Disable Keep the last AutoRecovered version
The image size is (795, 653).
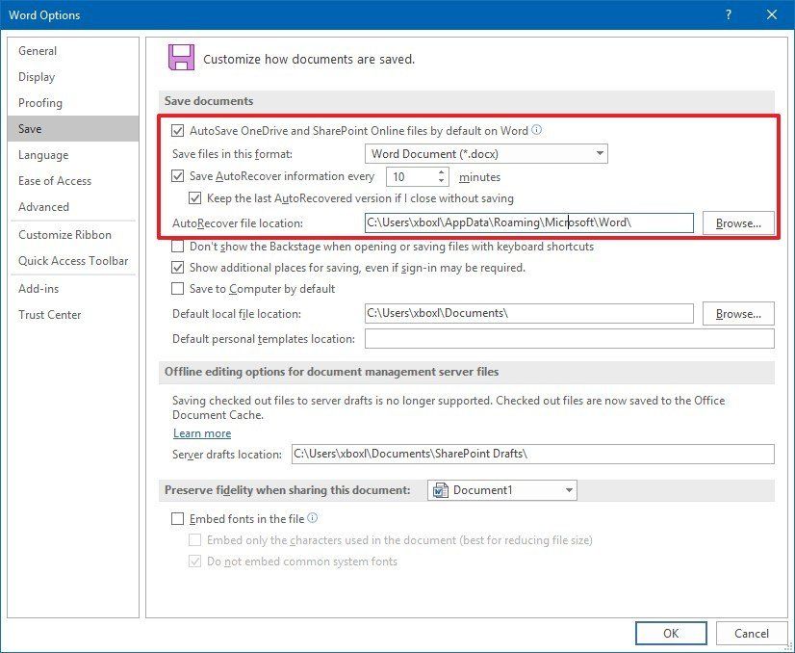pos(196,199)
